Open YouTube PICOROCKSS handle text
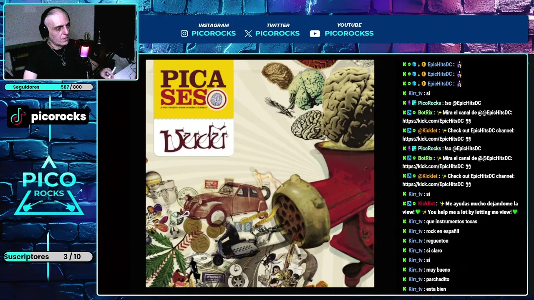This screenshot has width=534, height=300. (349, 33)
